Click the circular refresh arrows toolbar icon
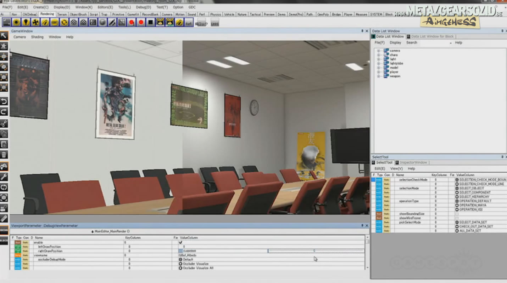The height and width of the screenshot is (283, 507). pyautogui.click(x=64, y=22)
